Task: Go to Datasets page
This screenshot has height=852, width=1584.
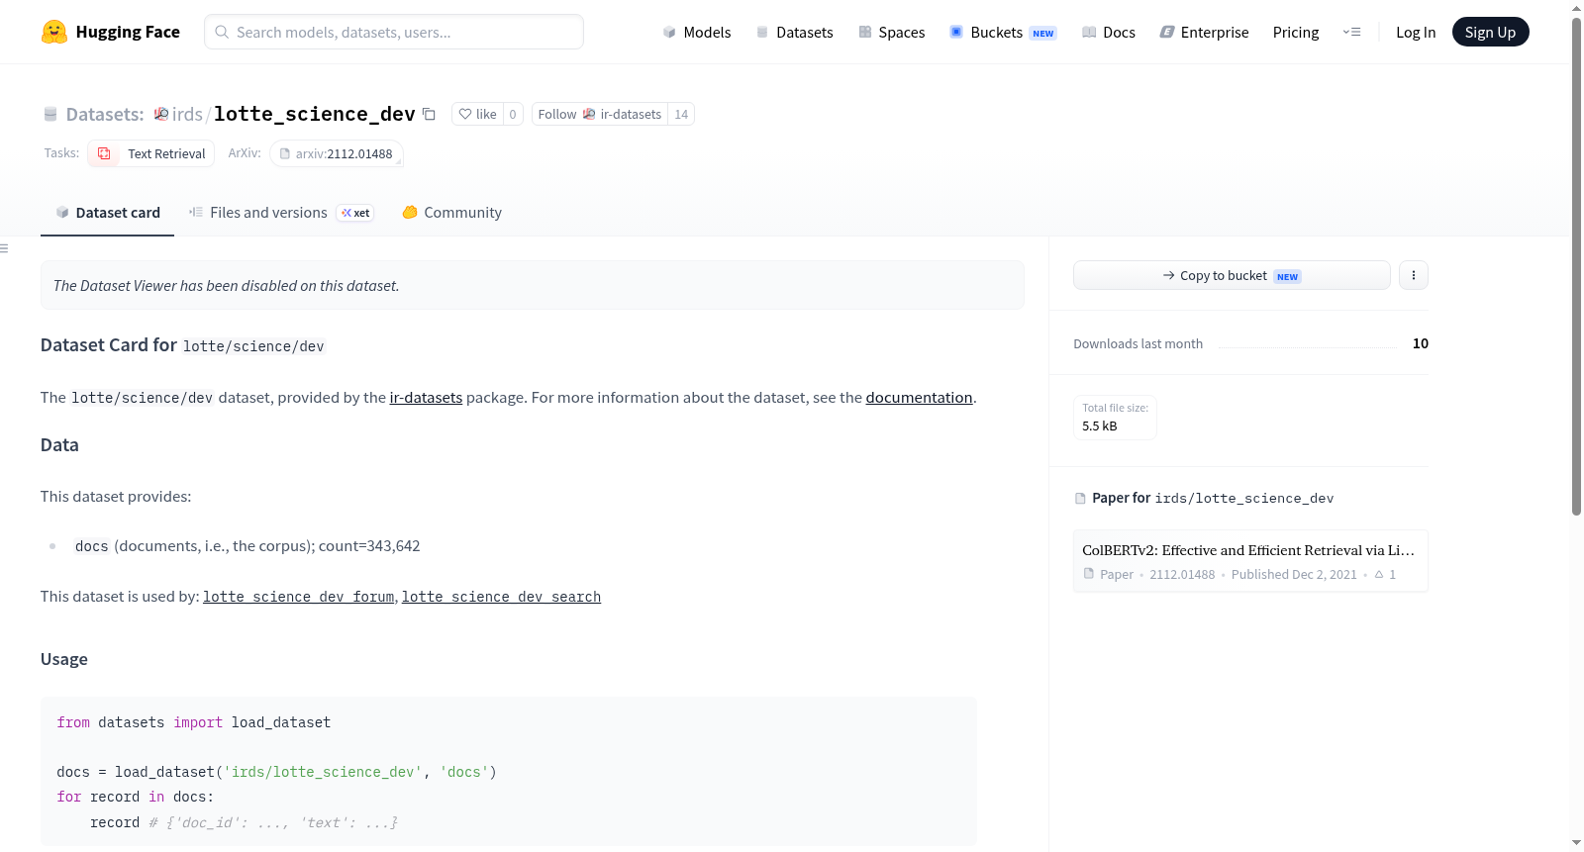Action: pos(794,32)
